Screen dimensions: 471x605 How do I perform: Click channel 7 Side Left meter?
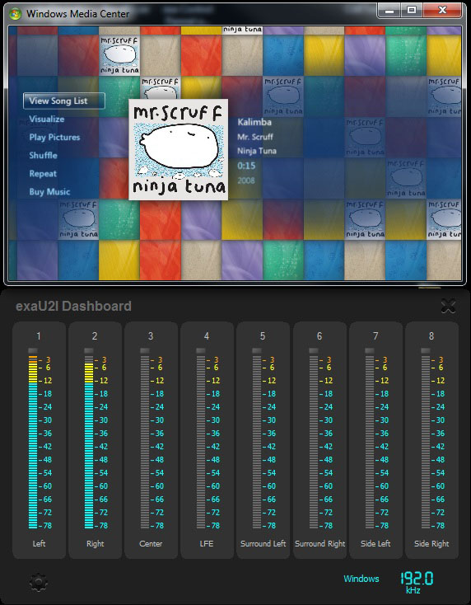(x=370, y=442)
